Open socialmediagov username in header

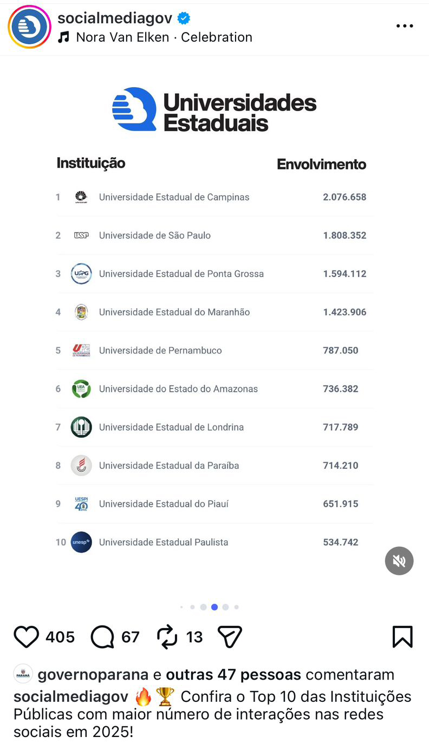coord(115,18)
